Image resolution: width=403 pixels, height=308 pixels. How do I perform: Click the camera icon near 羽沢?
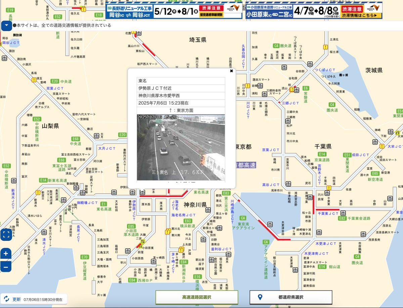[208, 210]
